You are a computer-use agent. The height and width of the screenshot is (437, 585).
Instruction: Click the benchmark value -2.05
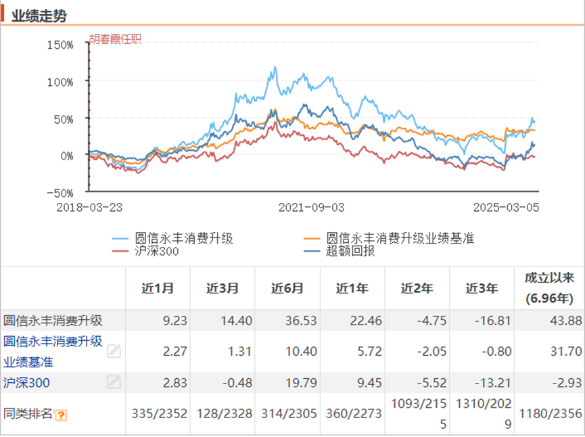point(431,351)
